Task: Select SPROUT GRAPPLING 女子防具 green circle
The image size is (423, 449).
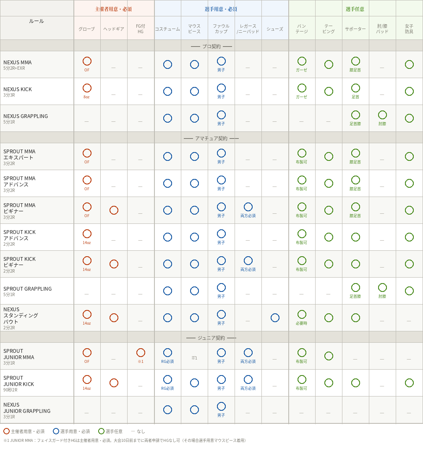Action: click(x=409, y=291)
